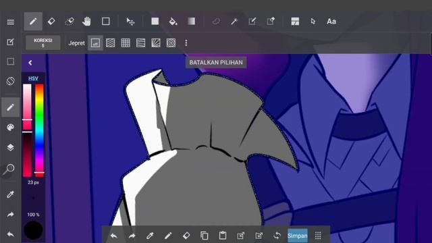432x243 pixels.
Task: Select the Lasso selection tool
Action: tap(216, 21)
